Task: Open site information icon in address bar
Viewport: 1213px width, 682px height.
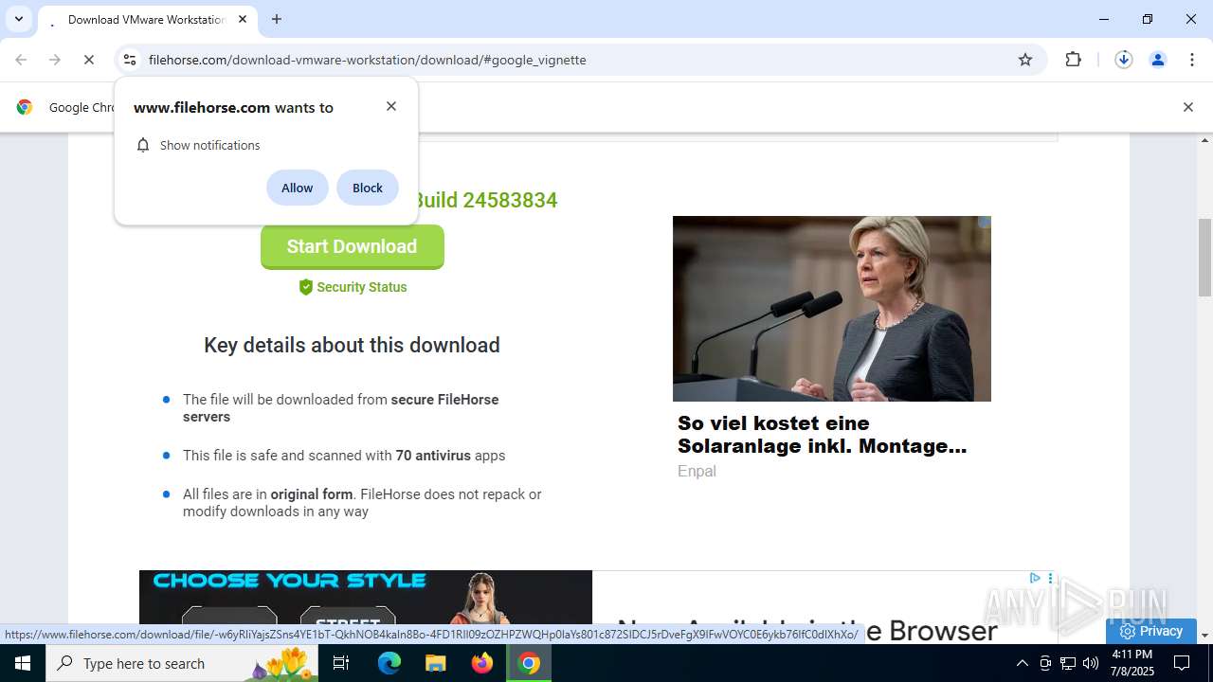Action: pos(130,60)
